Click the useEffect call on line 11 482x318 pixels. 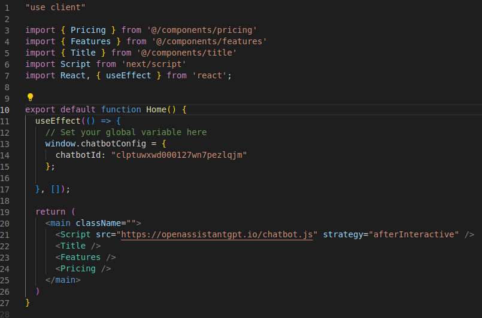coord(57,121)
